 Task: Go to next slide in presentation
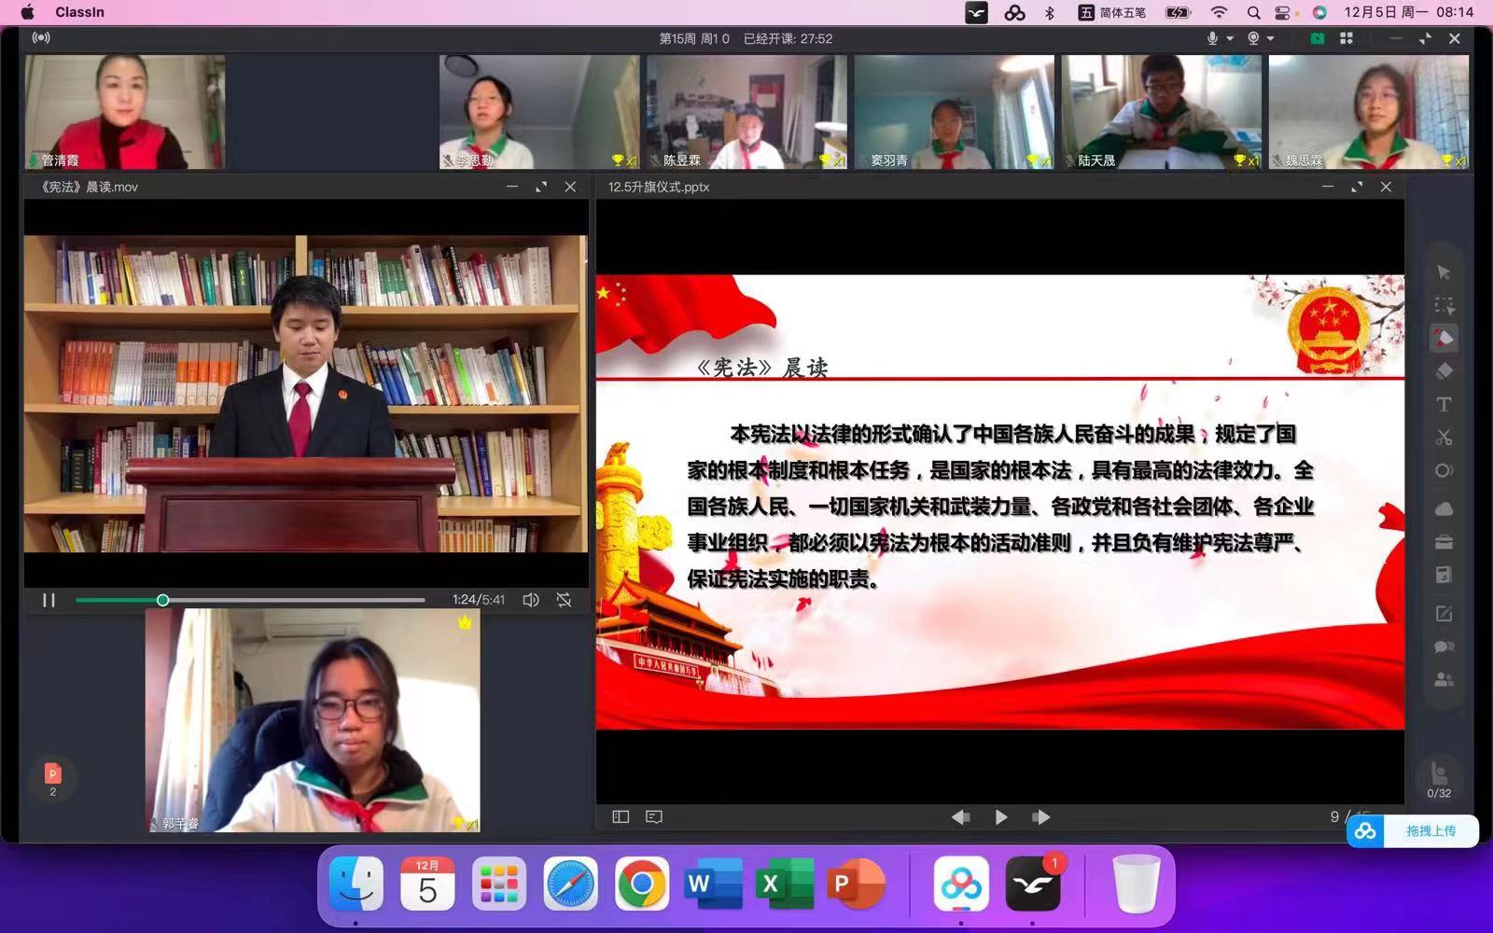[x=1040, y=817]
